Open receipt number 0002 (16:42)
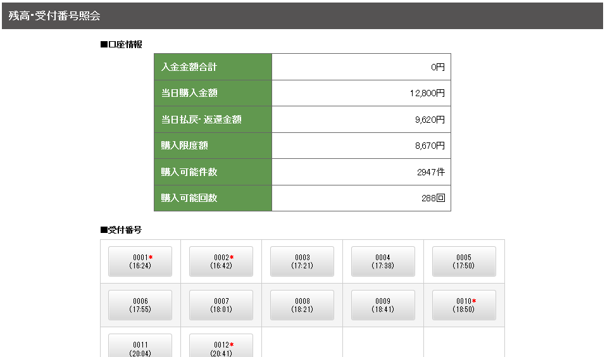605x357 pixels. tap(221, 261)
